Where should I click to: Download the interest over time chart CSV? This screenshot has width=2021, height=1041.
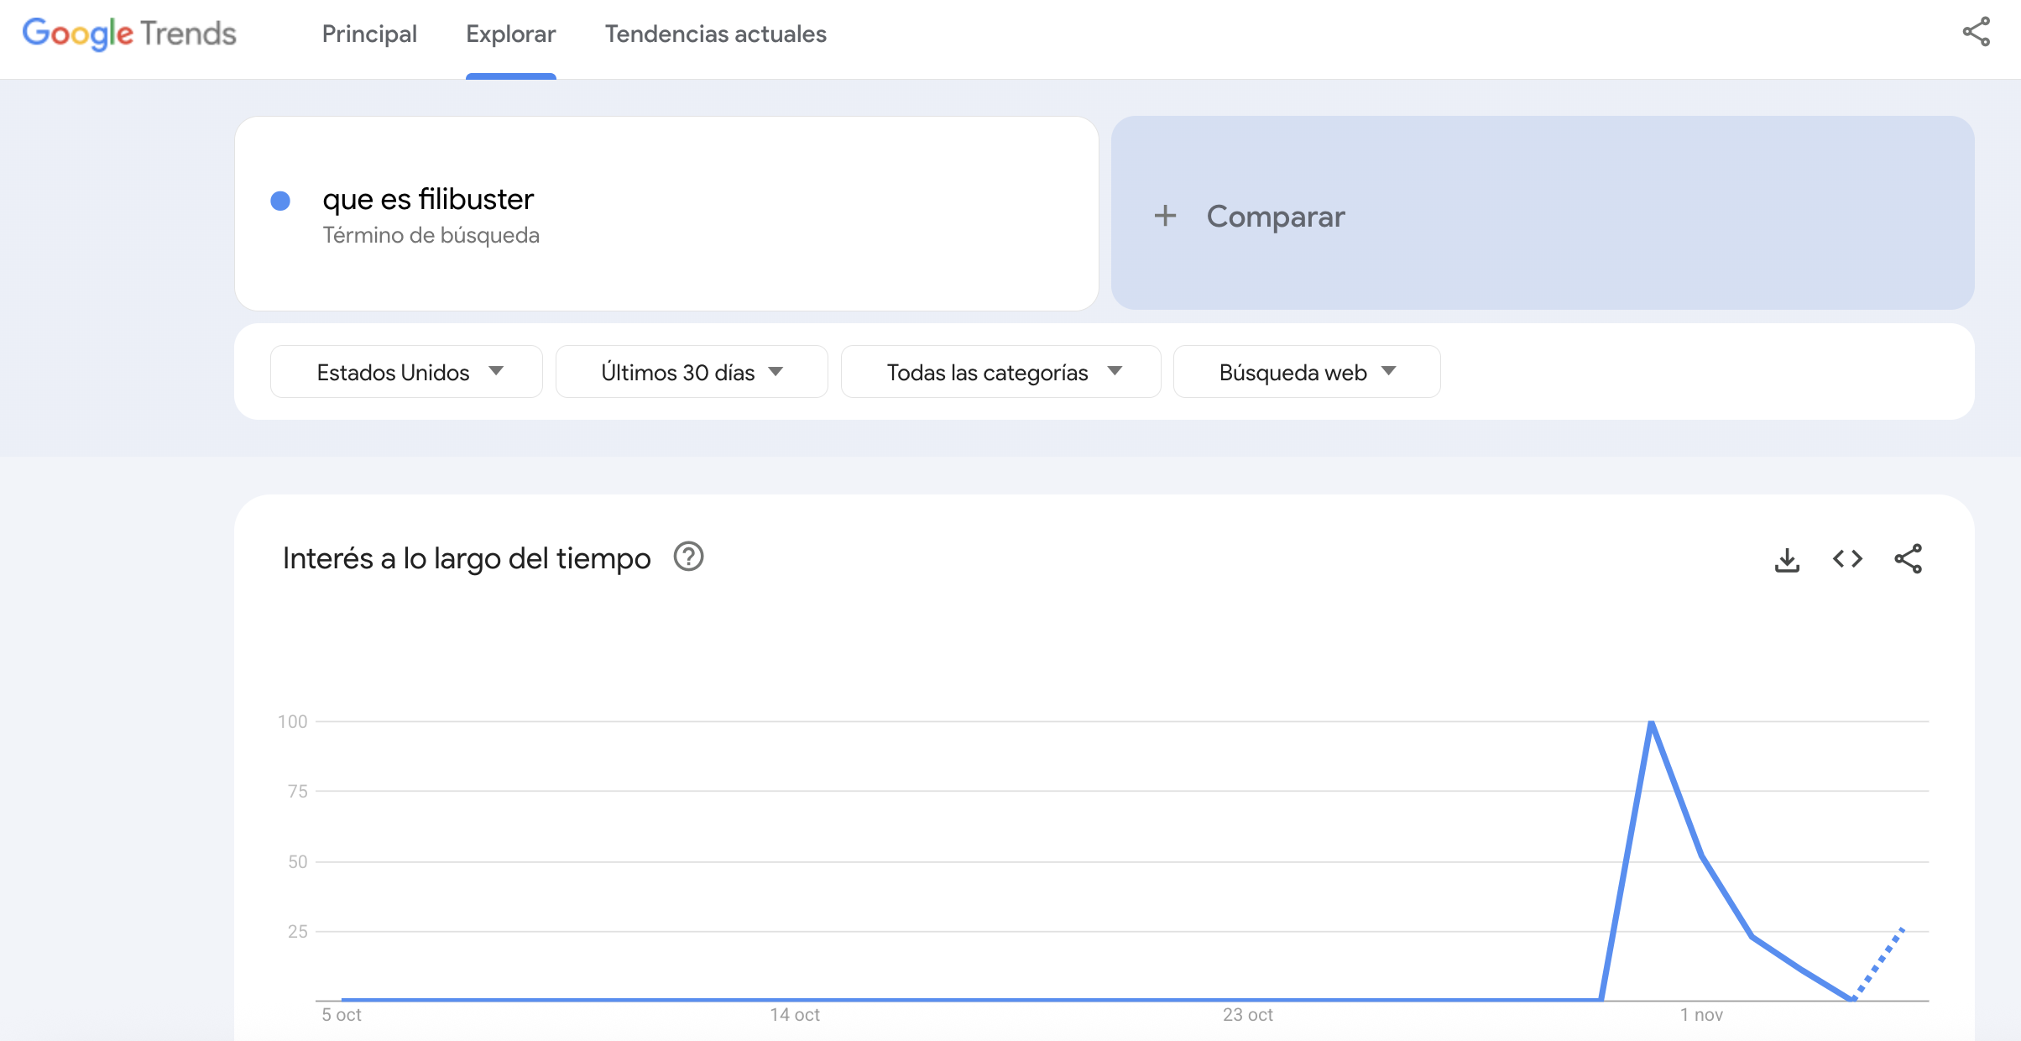[1787, 559]
